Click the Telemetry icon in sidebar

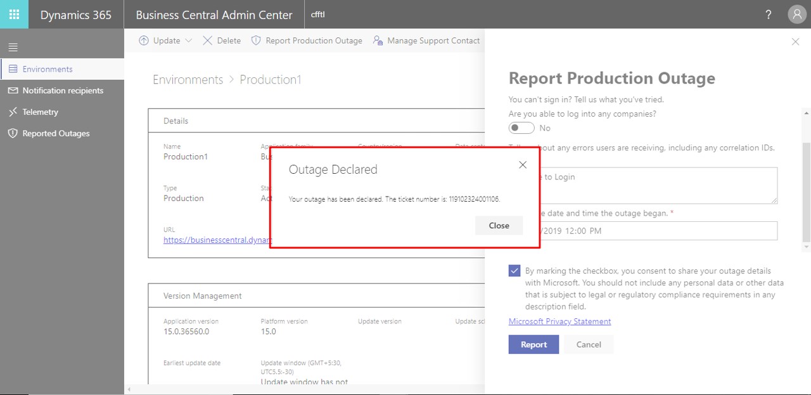[13, 112]
